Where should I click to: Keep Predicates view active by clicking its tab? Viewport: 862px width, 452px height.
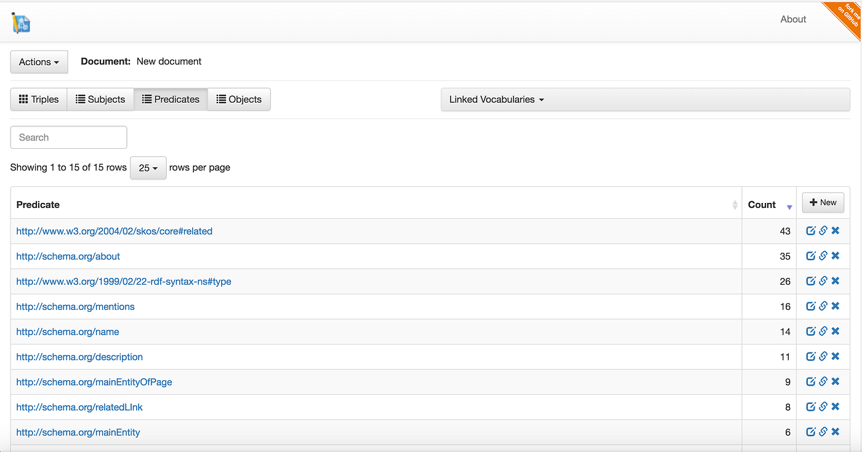point(171,99)
